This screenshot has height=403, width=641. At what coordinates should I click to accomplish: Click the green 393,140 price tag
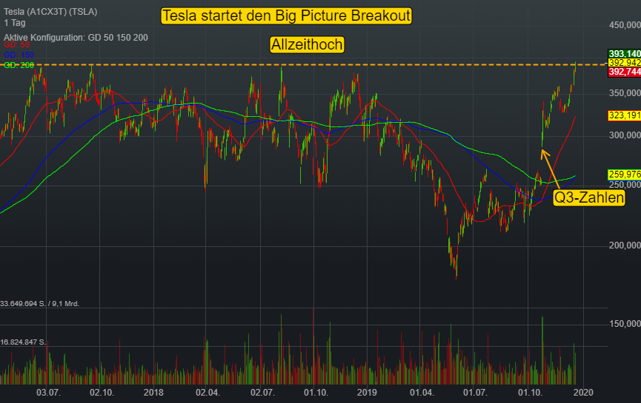click(x=624, y=53)
